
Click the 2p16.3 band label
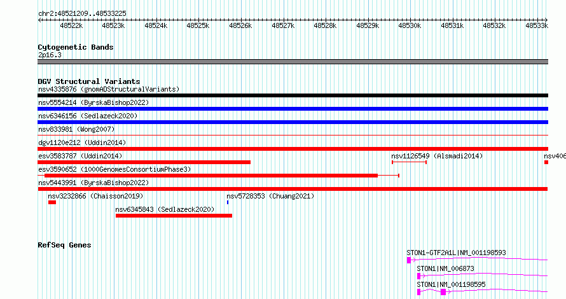50,55
